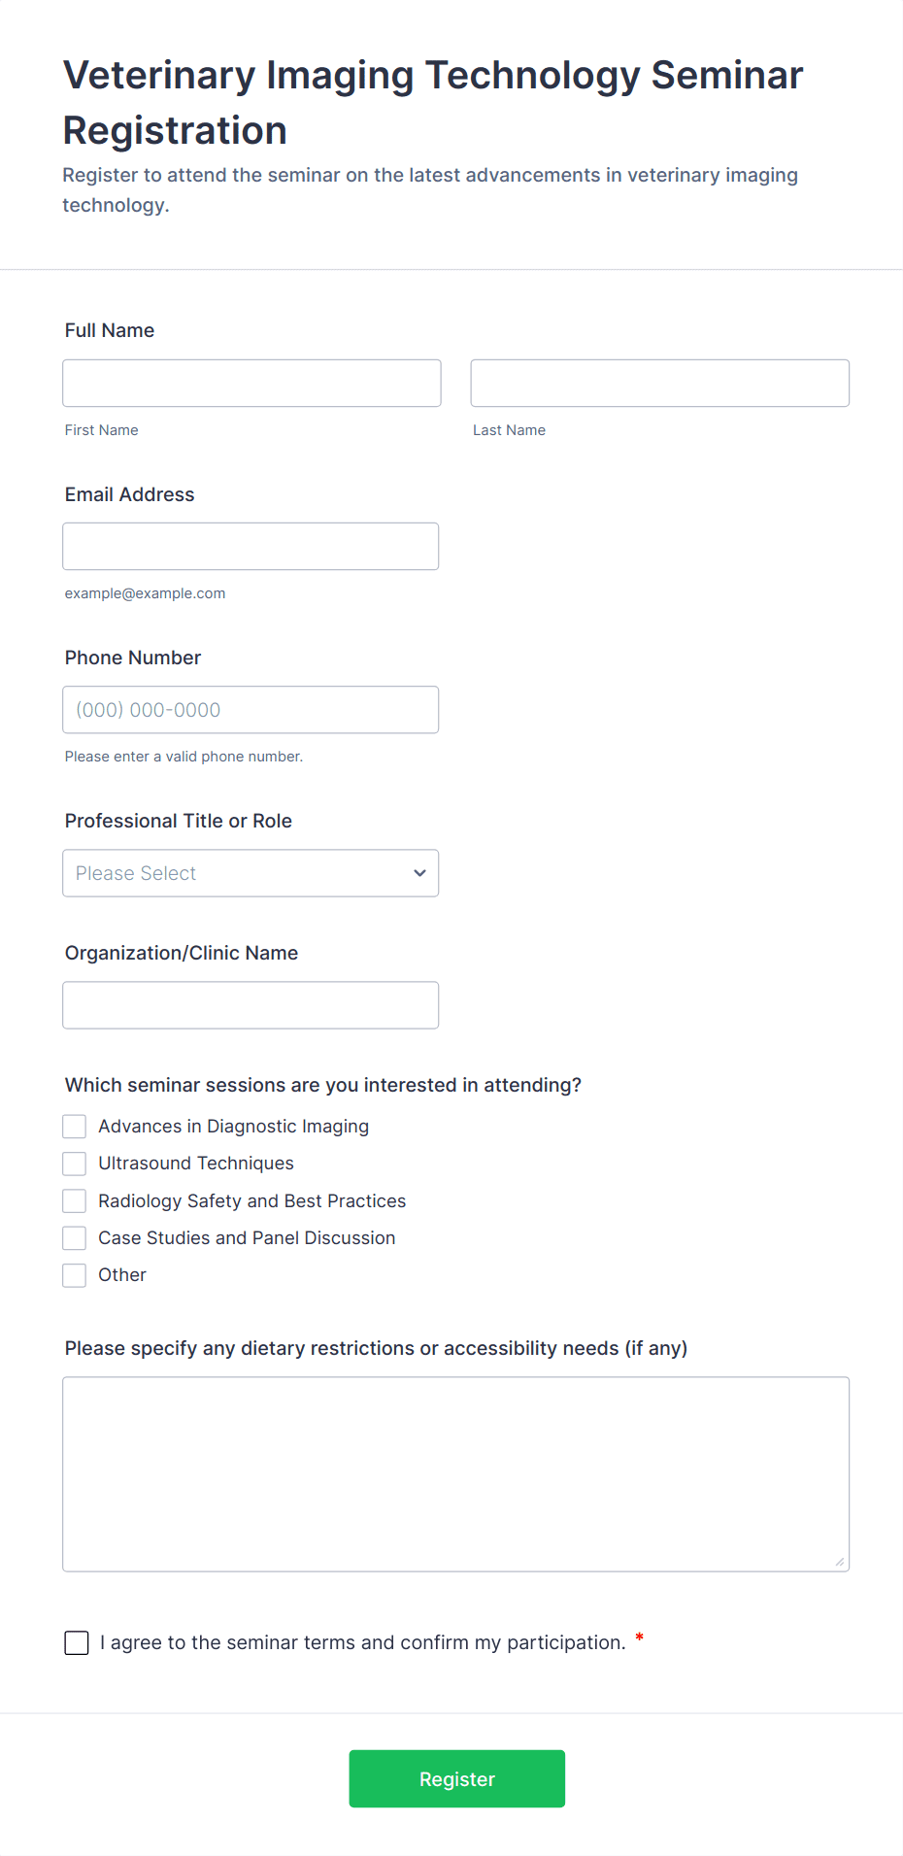Enable Case Studies and Panel Discussion option
The height and width of the screenshot is (1856, 903).
75,1237
